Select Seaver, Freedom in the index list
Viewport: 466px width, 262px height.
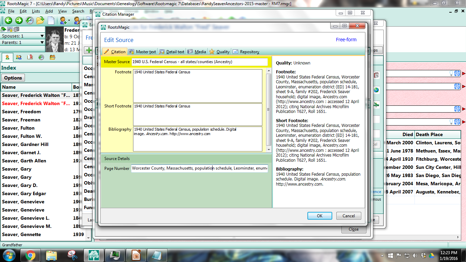21,112
